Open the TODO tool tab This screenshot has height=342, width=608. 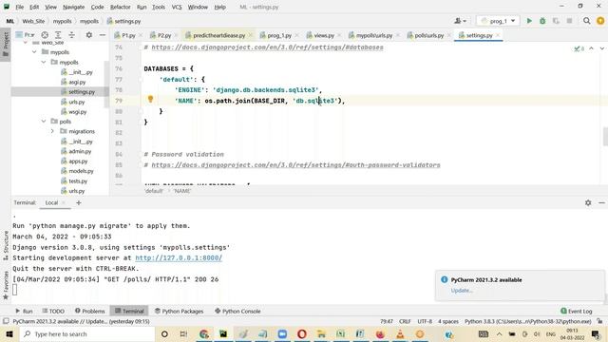(53, 311)
